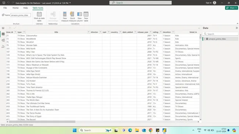Click horizontal scrollbar right arrow
239x134 pixels.
pyautogui.click(x=198, y=122)
